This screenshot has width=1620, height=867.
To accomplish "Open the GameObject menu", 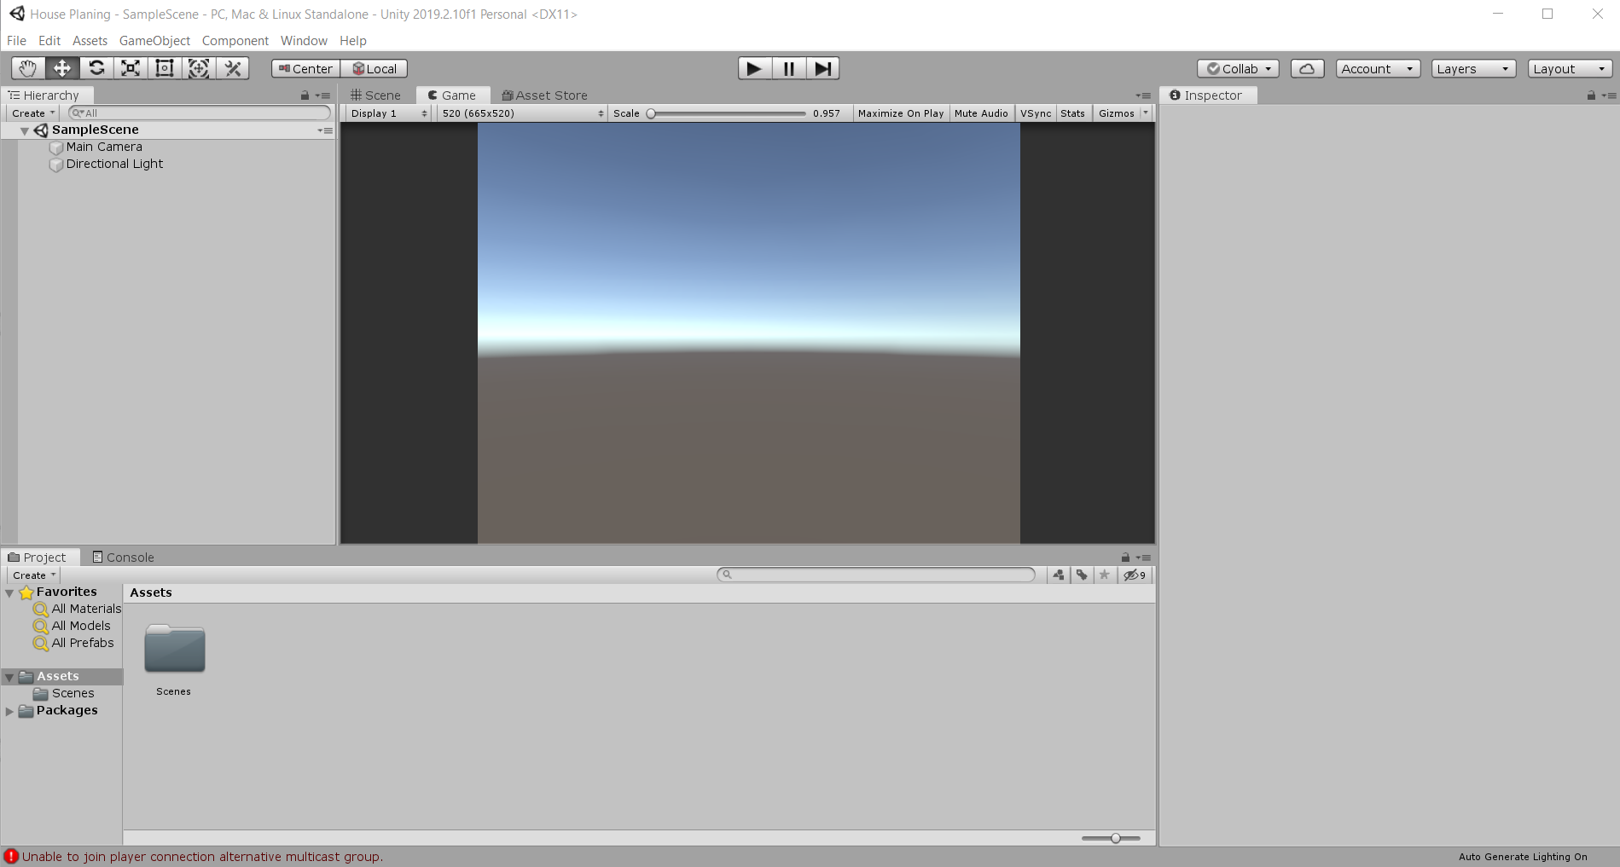I will tap(154, 41).
